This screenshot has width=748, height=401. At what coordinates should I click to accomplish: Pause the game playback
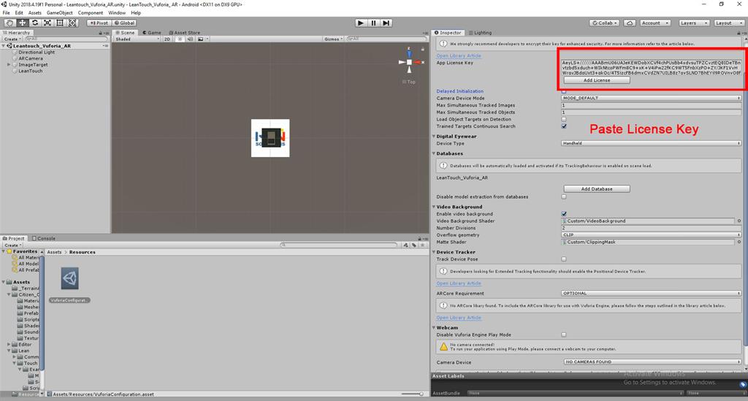373,23
